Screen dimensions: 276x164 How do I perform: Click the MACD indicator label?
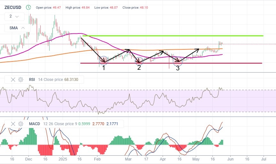point(34,124)
